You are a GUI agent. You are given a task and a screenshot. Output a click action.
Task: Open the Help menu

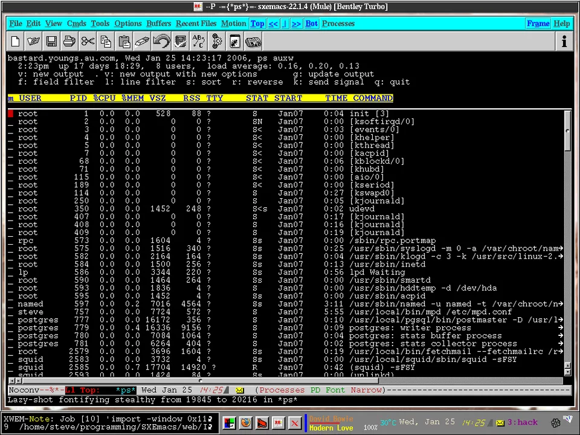tap(561, 24)
